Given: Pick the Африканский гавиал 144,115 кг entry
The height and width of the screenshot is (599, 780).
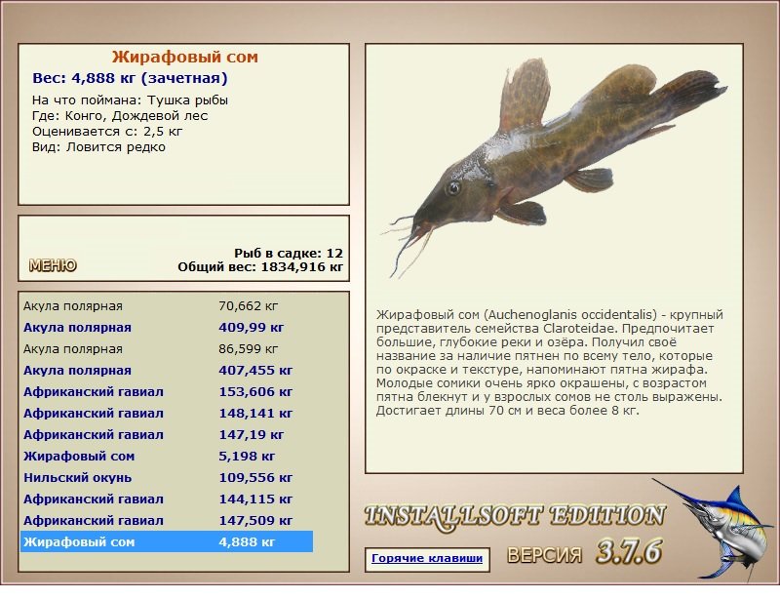Looking at the screenshot, I should tap(167, 499).
